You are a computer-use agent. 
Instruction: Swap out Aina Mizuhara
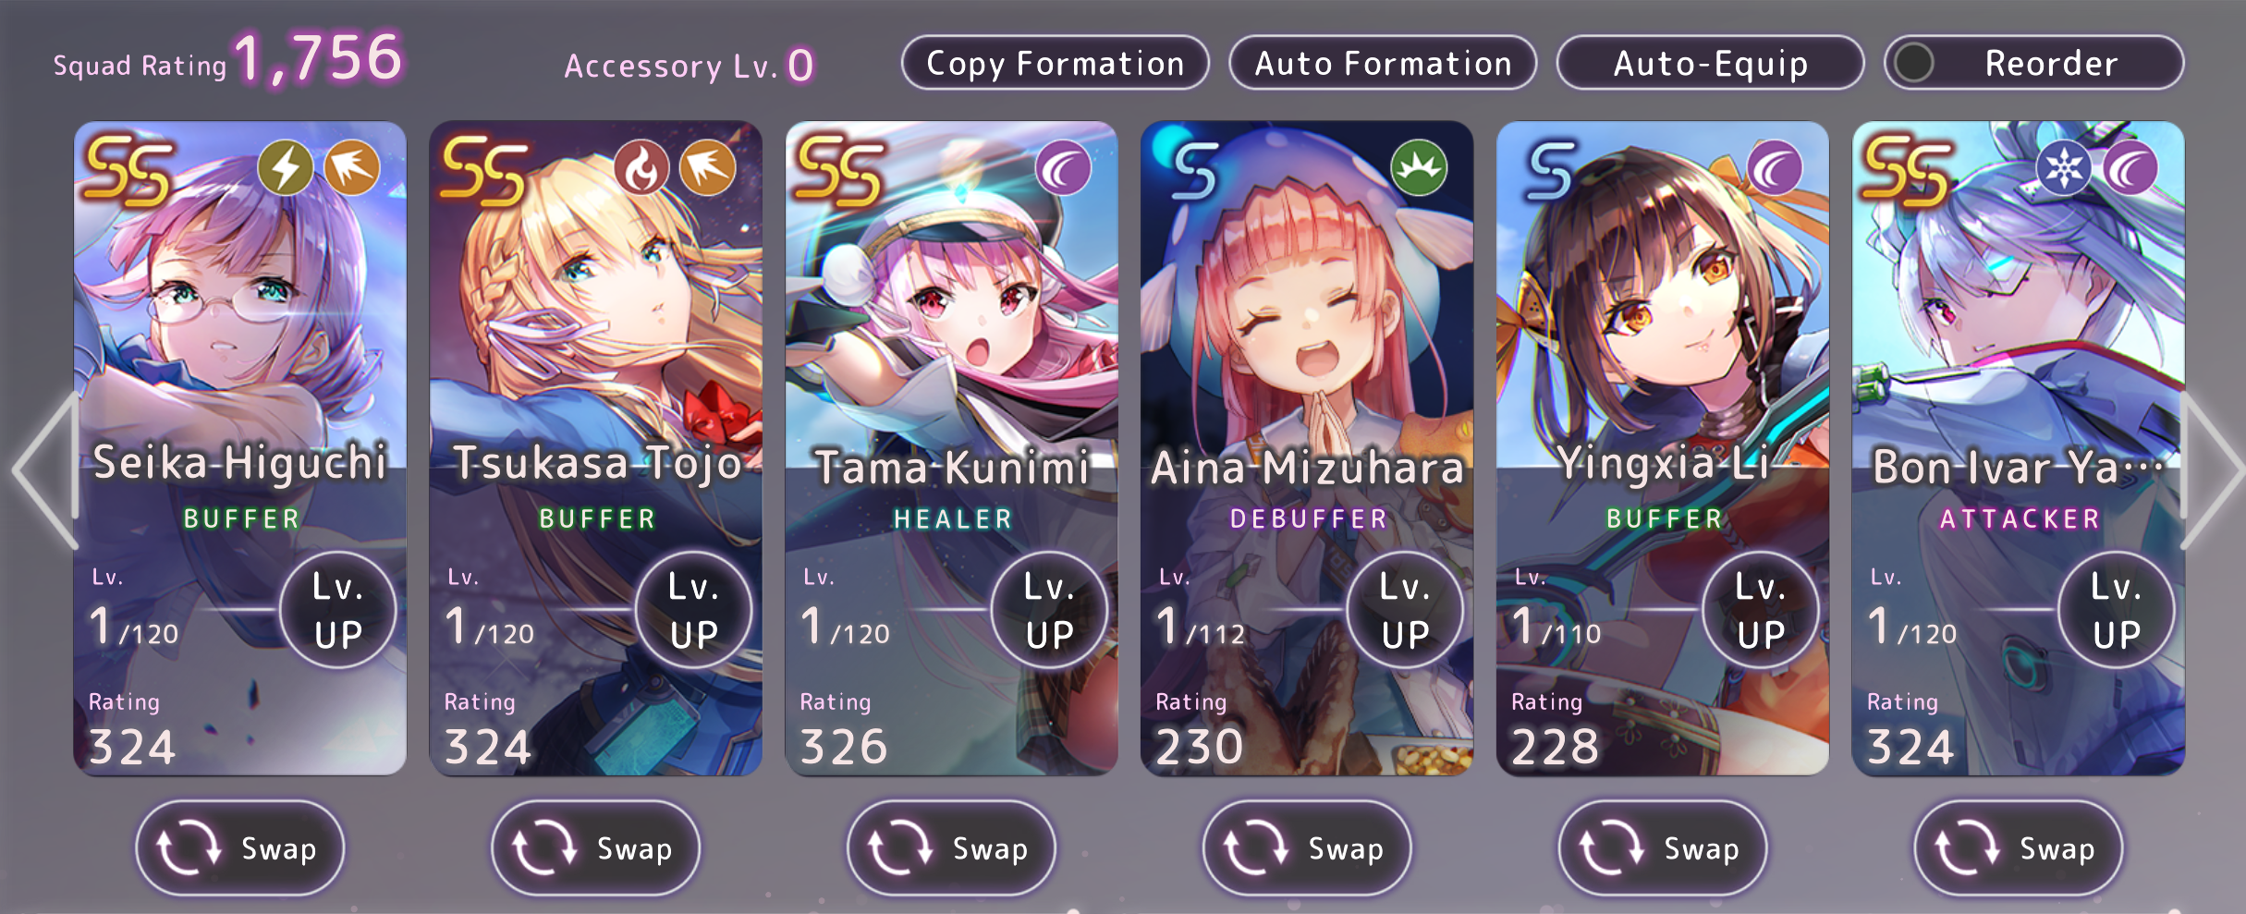coord(1307,848)
